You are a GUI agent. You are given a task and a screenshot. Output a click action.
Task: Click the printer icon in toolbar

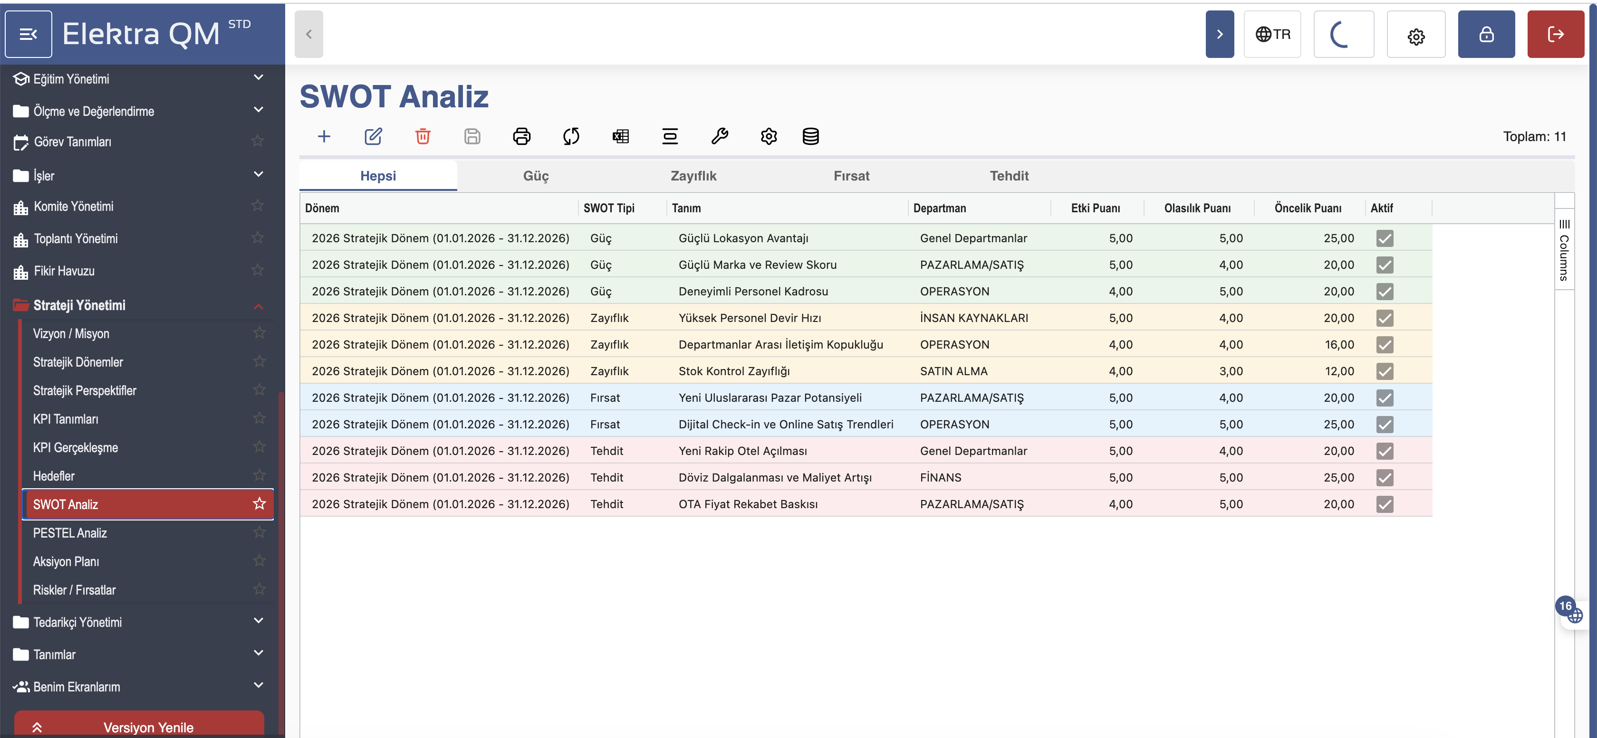[x=521, y=136]
